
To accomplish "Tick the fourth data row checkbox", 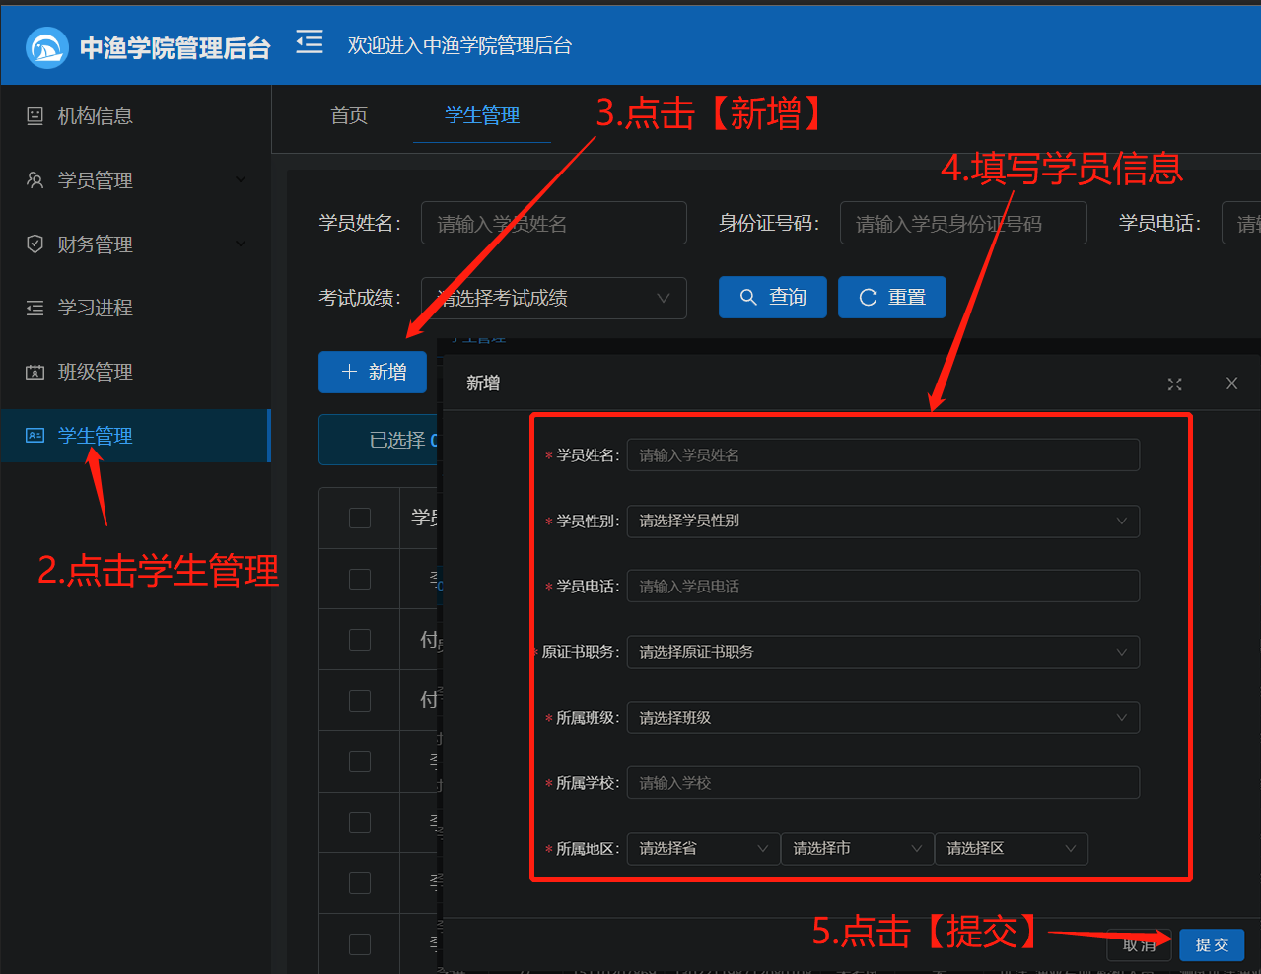I will click(360, 762).
